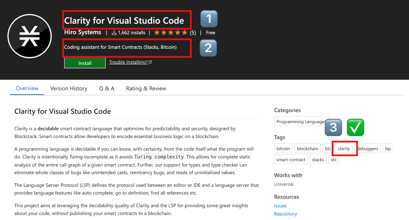Open the Q & A tab

(106, 88)
